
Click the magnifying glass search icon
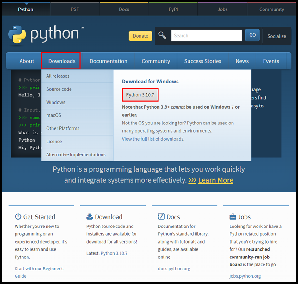163,35
